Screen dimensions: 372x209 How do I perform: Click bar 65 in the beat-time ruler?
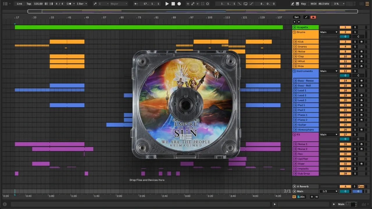point(122,17)
